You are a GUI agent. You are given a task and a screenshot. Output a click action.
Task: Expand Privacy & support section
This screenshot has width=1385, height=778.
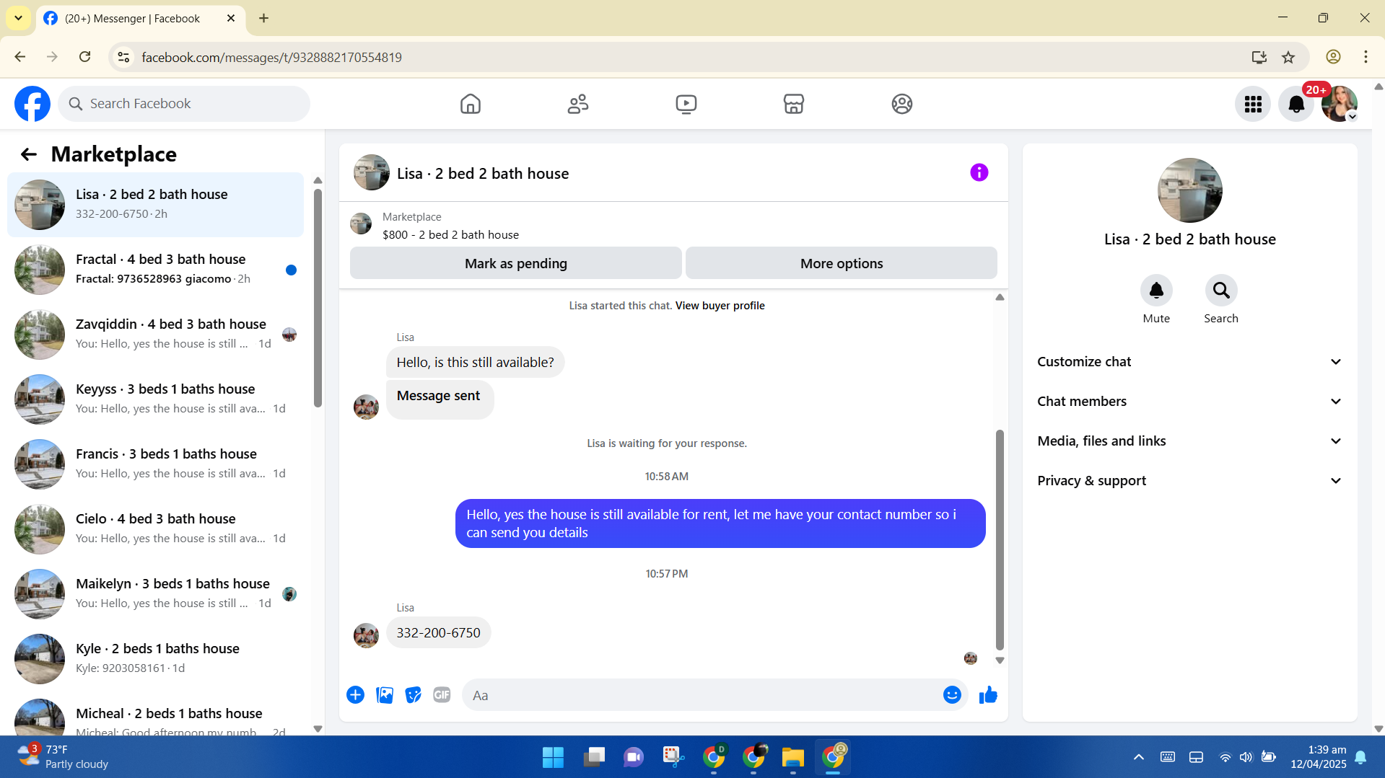click(x=1189, y=481)
